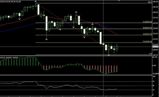Select the latest candle at the chart's right end
Viewport: 159px width, 97px height.
117,48
